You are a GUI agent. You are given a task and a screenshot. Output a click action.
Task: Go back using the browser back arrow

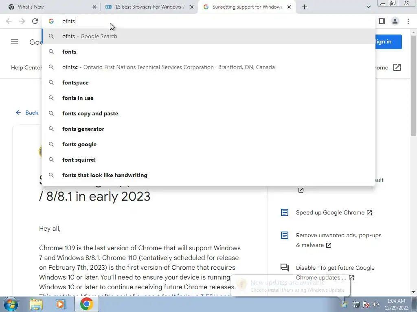[9, 21]
